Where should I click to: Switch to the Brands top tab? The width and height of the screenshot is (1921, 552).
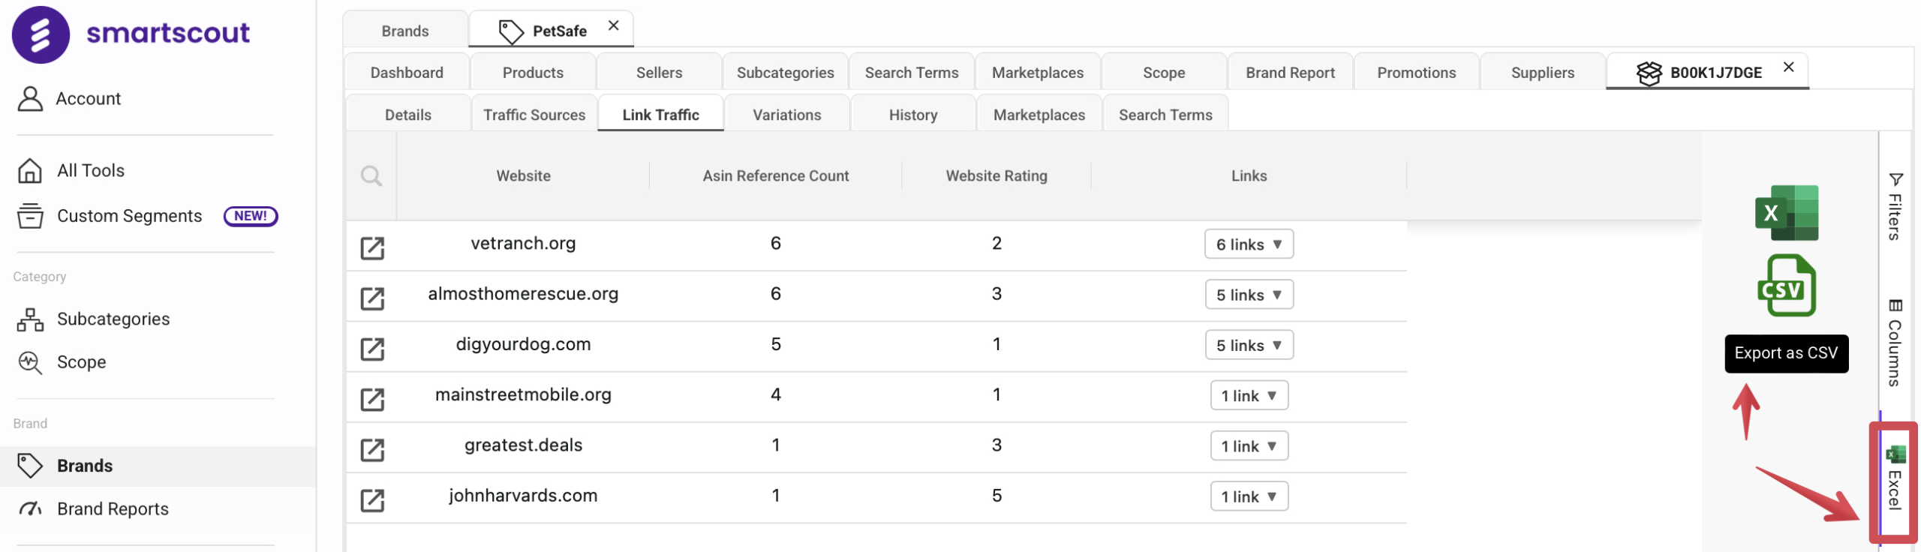click(x=405, y=31)
